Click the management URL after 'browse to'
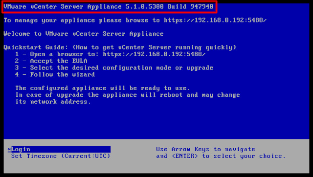313x177 pixels. pyautogui.click(x=215, y=20)
